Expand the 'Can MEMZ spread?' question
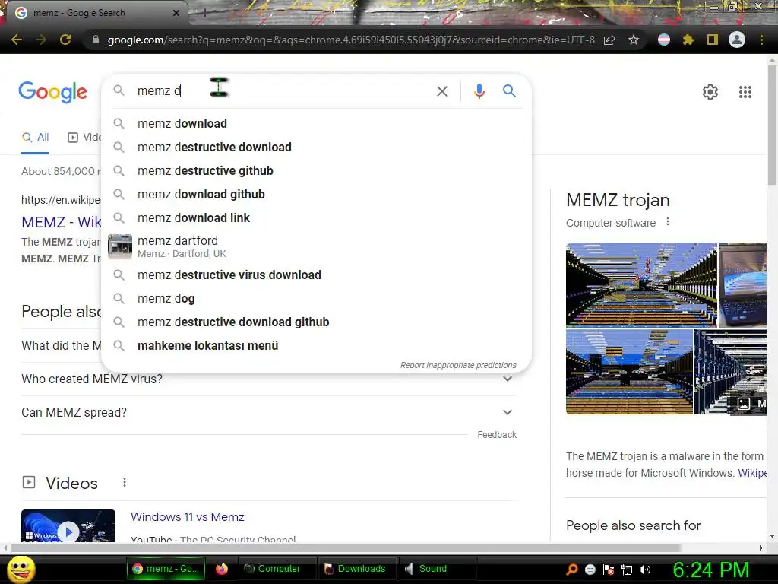778x584 pixels. [x=269, y=412]
